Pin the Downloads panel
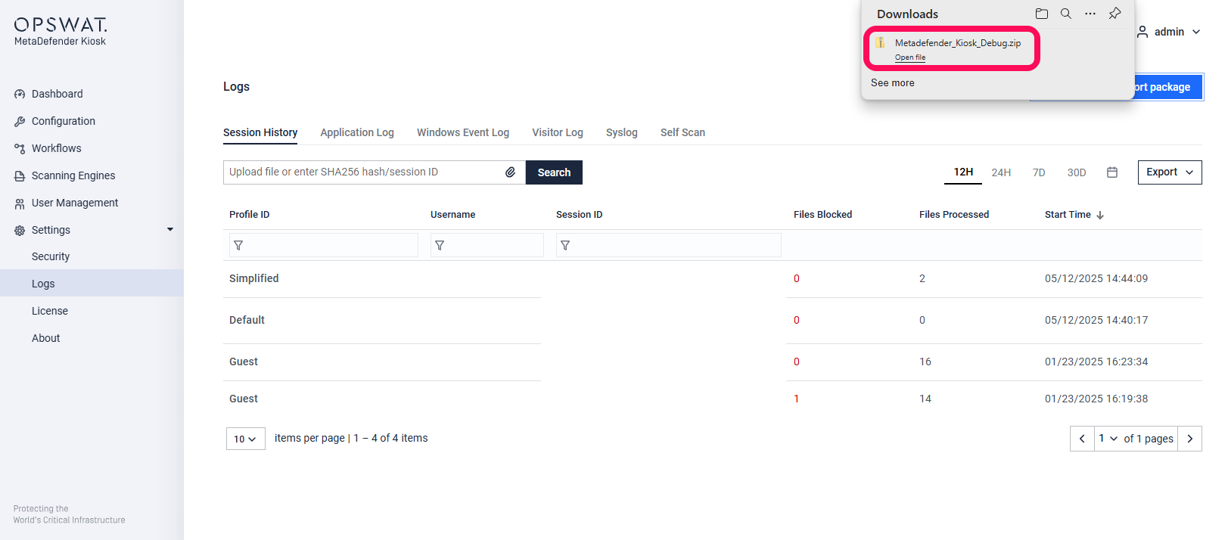 (x=1115, y=14)
